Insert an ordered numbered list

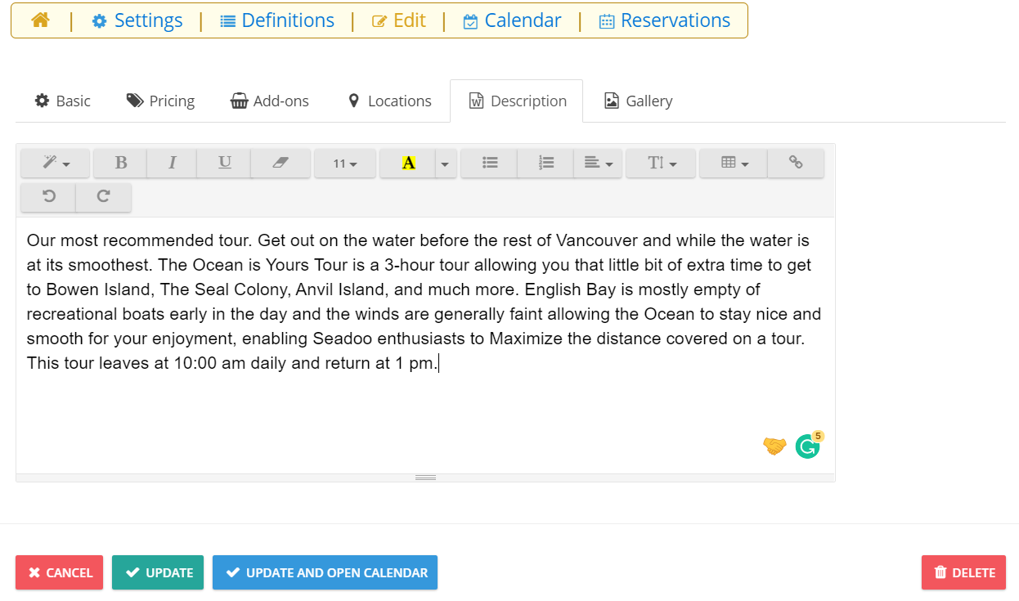[545, 163]
